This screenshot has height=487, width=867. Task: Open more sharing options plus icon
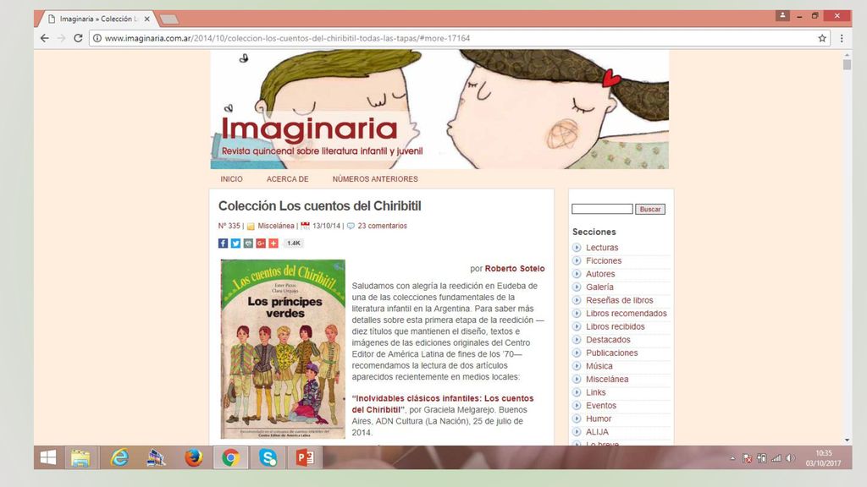(273, 243)
